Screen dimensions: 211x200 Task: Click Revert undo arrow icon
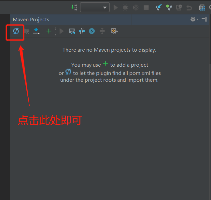[189, 8]
